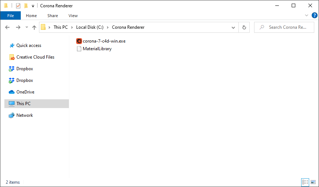The width and height of the screenshot is (319, 187).
Task: Click the OneDrive cloud icon
Action: 12,92
